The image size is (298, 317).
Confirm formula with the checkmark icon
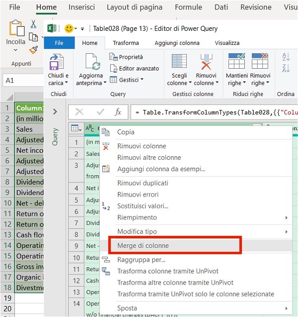tap(100, 112)
